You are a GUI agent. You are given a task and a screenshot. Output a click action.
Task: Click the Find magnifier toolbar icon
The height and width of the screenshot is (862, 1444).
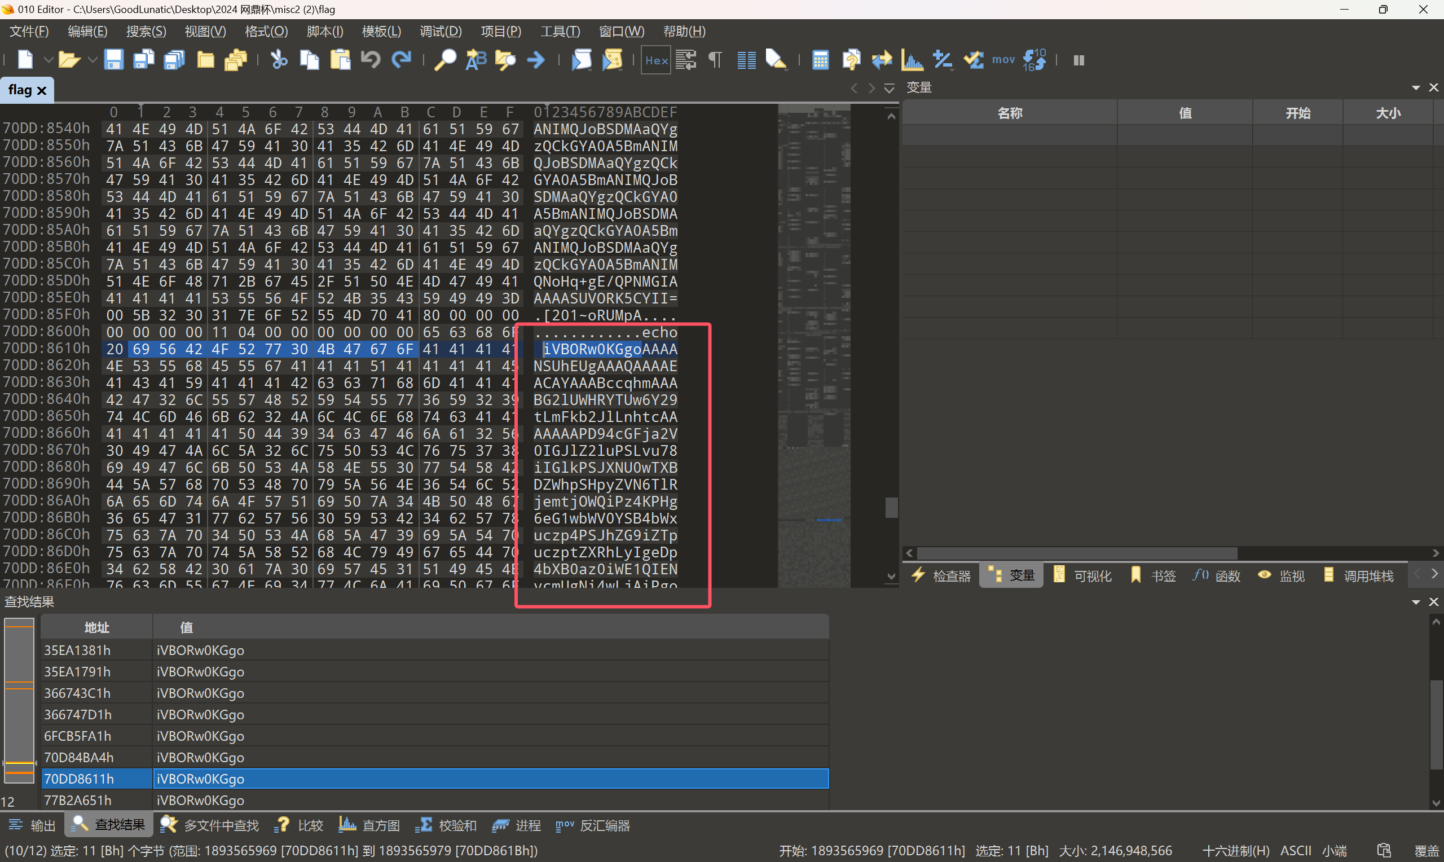444,60
